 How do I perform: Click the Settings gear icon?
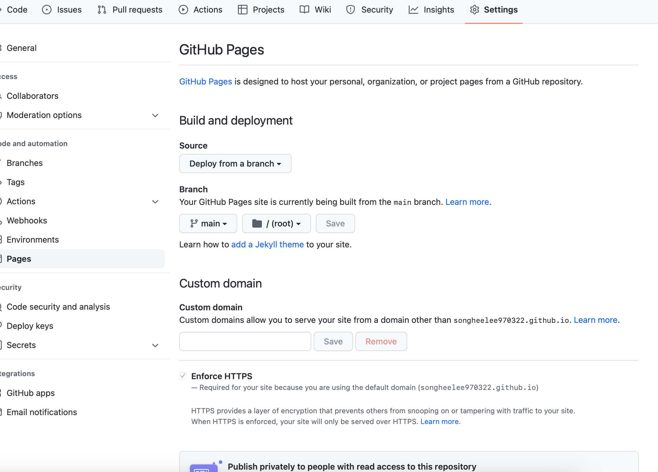tap(475, 10)
